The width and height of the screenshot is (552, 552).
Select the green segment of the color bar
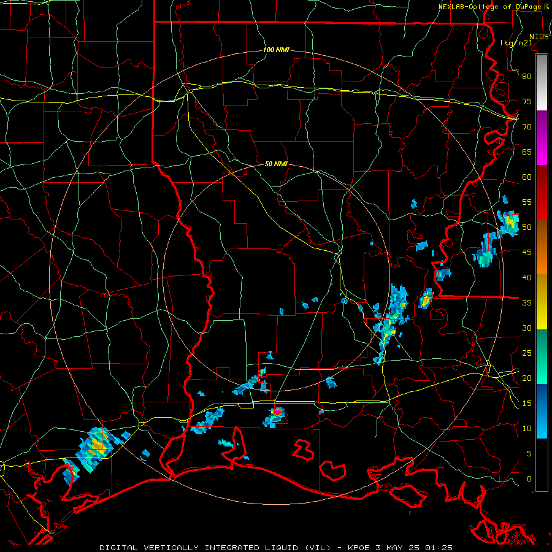coord(542,357)
